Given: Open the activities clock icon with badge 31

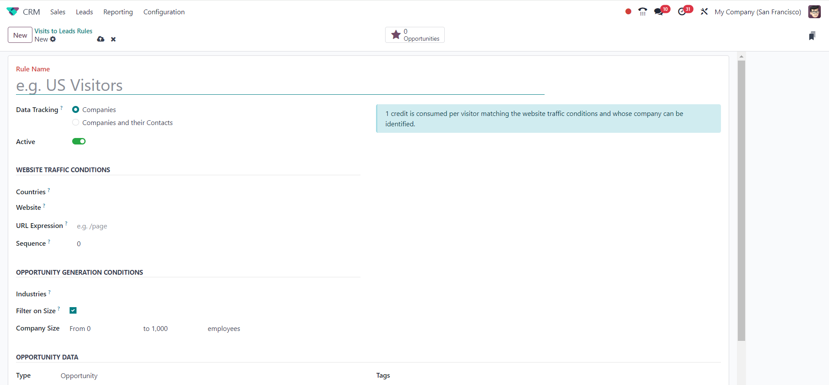Looking at the screenshot, I should (x=682, y=12).
